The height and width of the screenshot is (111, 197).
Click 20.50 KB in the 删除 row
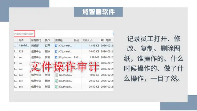pyautogui.click(x=94, y=81)
